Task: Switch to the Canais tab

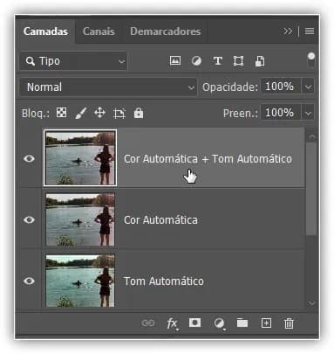Action: pyautogui.click(x=99, y=31)
